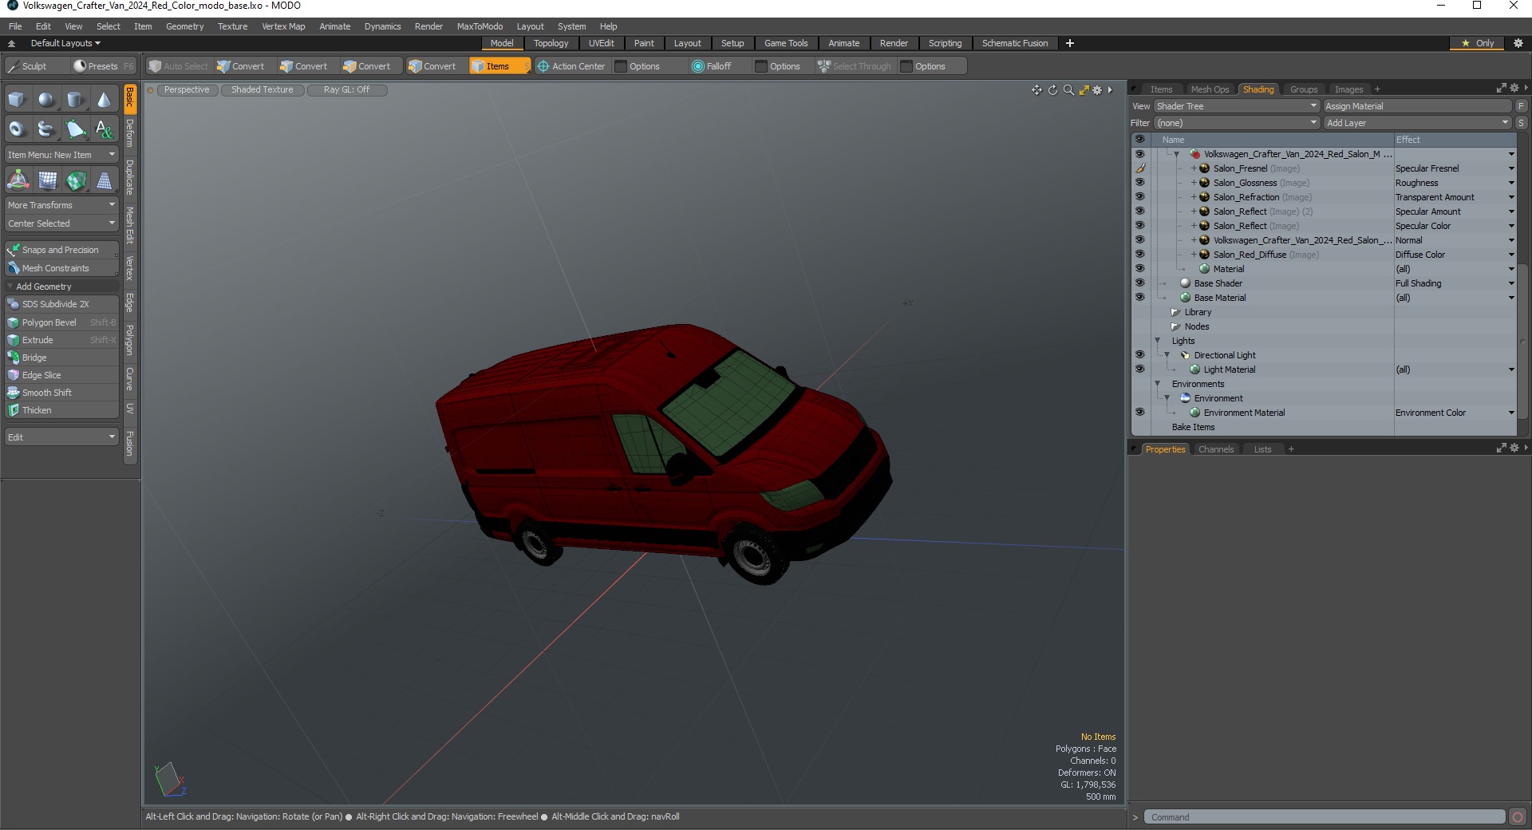1532x830 pixels.
Task: Select the cube primitive tool
Action: [17, 100]
